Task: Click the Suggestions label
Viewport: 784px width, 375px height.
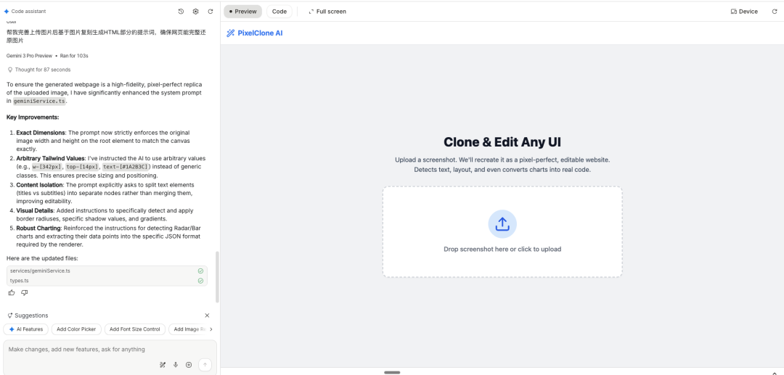Action: pyautogui.click(x=31, y=316)
